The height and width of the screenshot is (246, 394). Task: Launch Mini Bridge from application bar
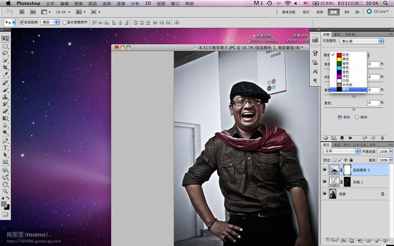(x=33, y=12)
